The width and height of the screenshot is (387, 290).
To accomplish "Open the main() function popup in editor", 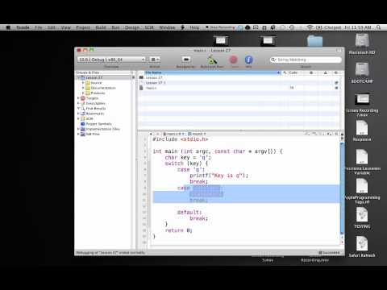I will tap(197, 134).
